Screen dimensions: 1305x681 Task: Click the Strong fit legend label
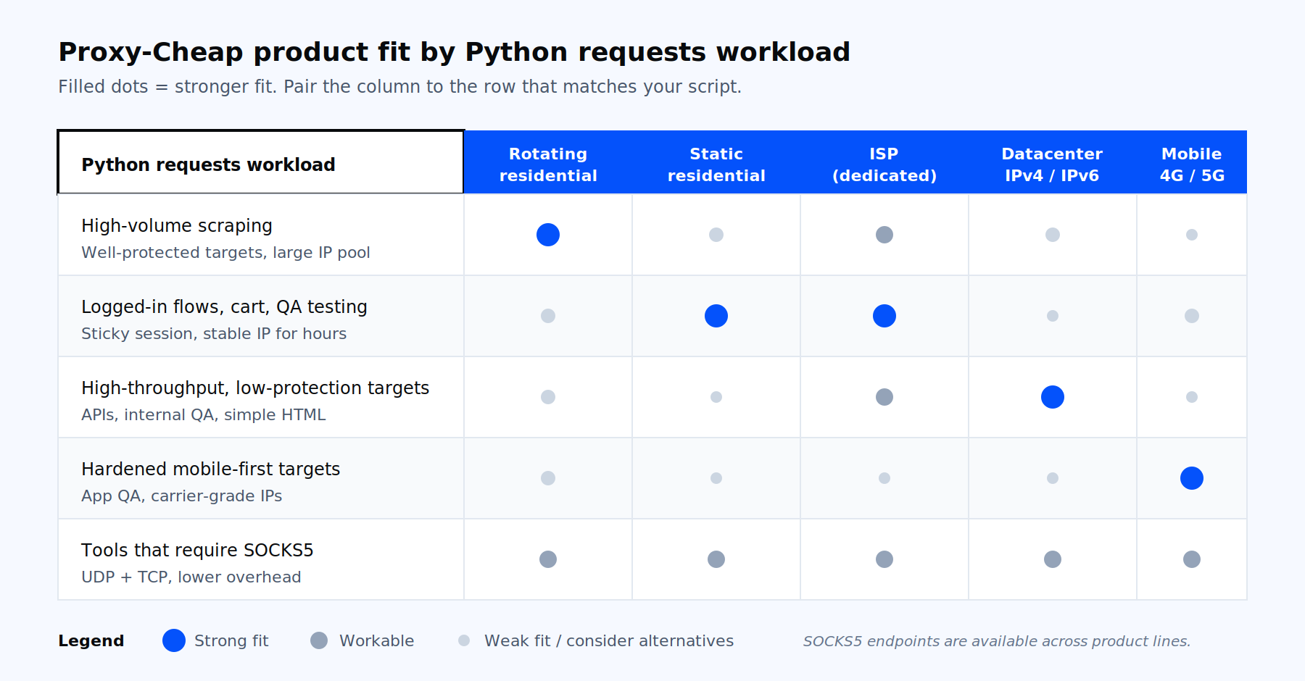coord(231,641)
